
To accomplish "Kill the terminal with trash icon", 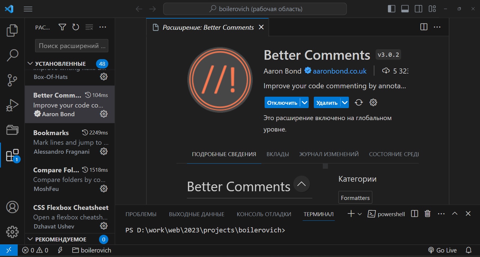I will coord(427,214).
